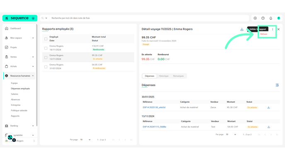This screenshot has width=285, height=160.
Task: Open the help question mark icon
Action: 279,18
